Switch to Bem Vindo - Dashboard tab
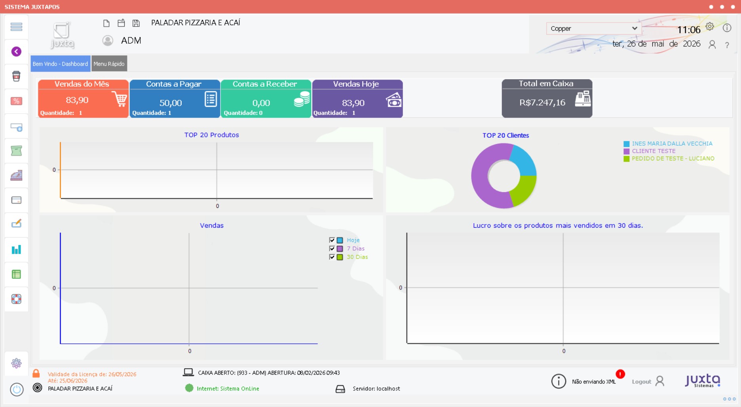The image size is (741, 407). point(61,64)
